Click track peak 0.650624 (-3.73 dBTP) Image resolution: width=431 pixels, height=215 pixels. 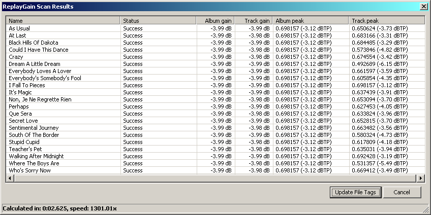[x=380, y=28]
